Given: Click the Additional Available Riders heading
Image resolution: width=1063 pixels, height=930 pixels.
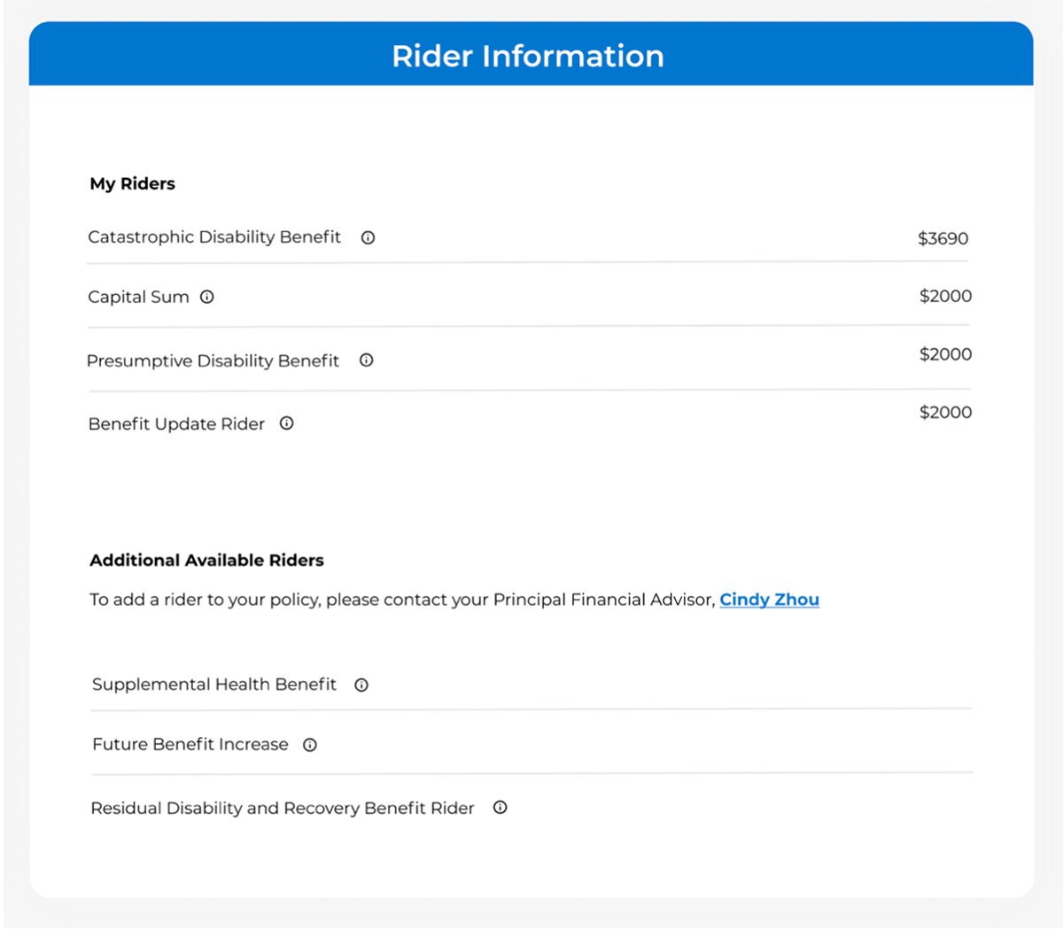Looking at the screenshot, I should coord(206,560).
